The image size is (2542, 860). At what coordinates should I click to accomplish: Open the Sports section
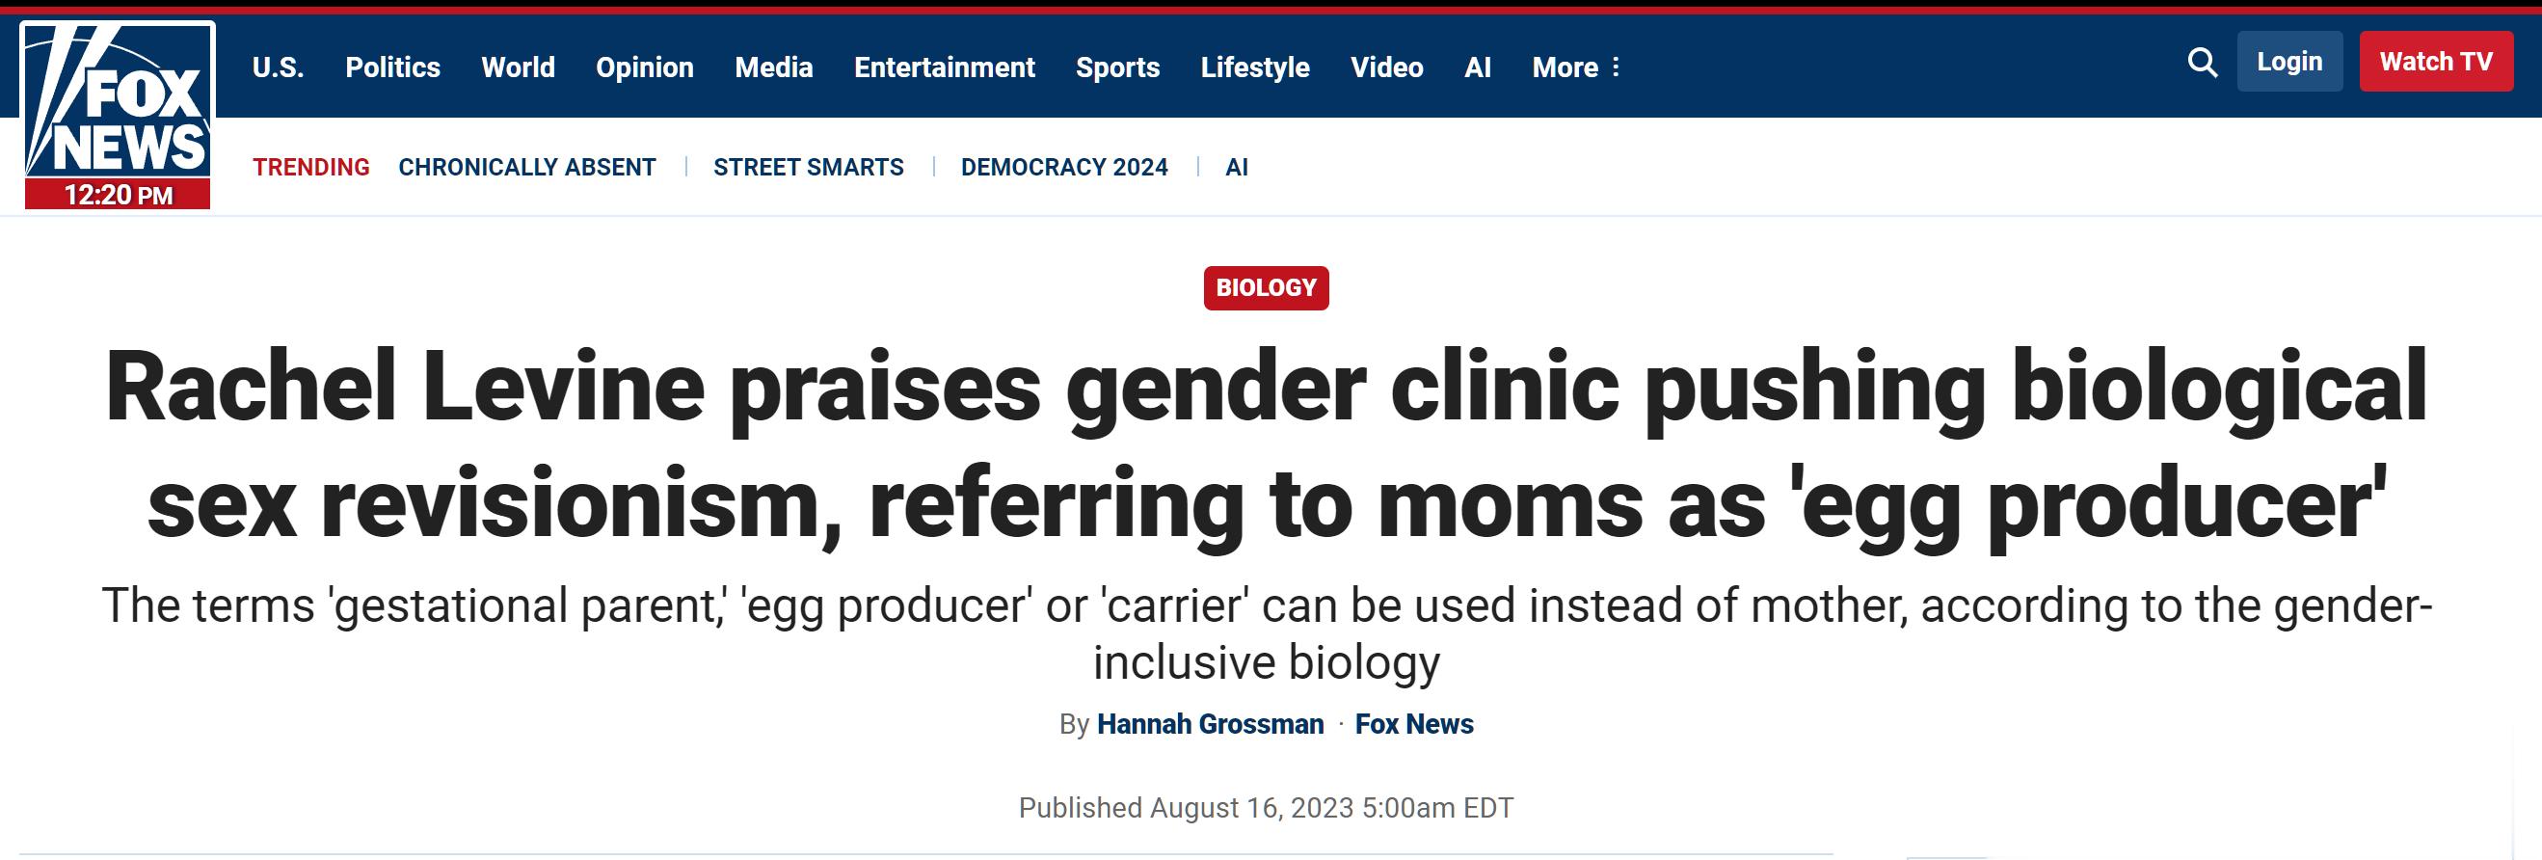1118,67
